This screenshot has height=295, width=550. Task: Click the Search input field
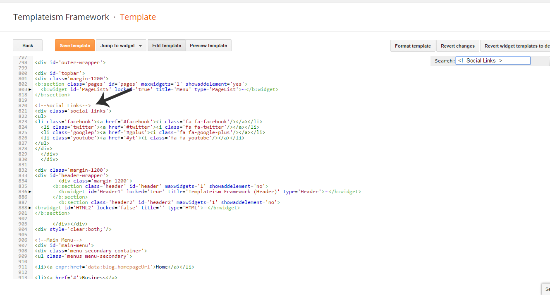(493, 60)
